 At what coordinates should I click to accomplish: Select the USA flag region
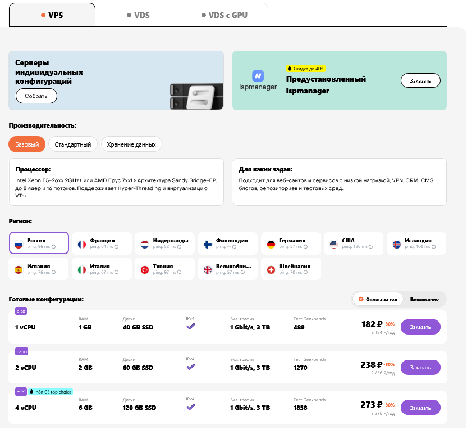click(x=333, y=243)
